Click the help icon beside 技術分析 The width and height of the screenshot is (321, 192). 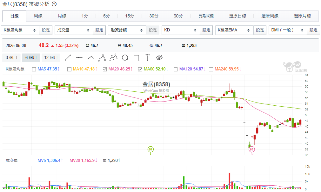[x=54, y=4]
